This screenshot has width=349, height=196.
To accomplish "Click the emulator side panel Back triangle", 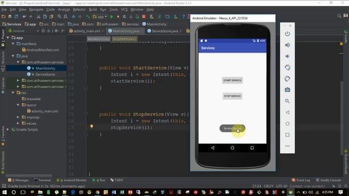I will click(x=287, y=113).
